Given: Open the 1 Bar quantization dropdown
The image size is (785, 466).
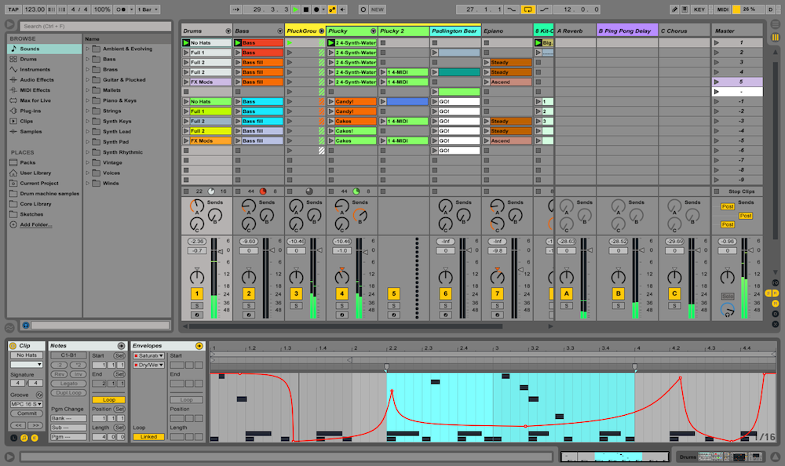Looking at the screenshot, I should coord(149,9).
